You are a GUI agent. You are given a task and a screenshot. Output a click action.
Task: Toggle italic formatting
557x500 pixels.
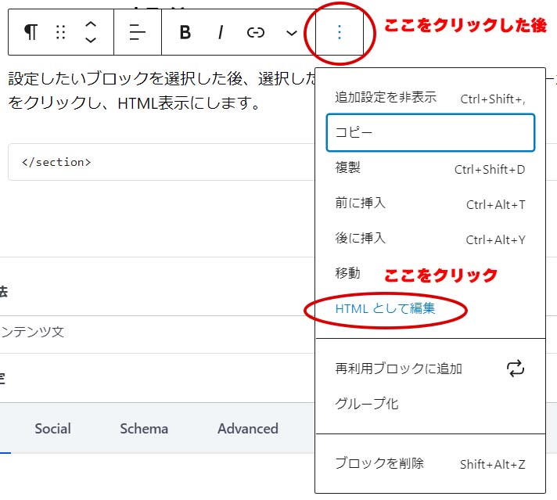221,32
